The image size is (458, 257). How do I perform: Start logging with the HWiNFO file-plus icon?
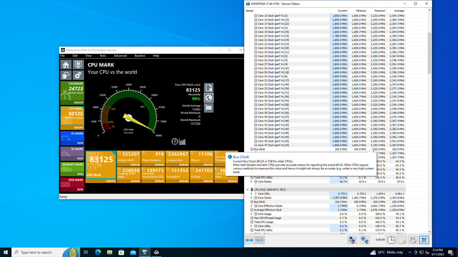(x=402, y=240)
